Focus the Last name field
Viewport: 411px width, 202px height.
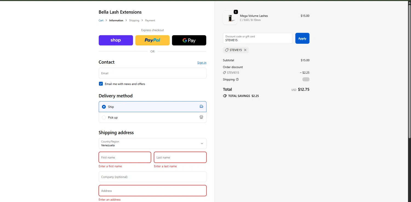pyautogui.click(x=180, y=157)
